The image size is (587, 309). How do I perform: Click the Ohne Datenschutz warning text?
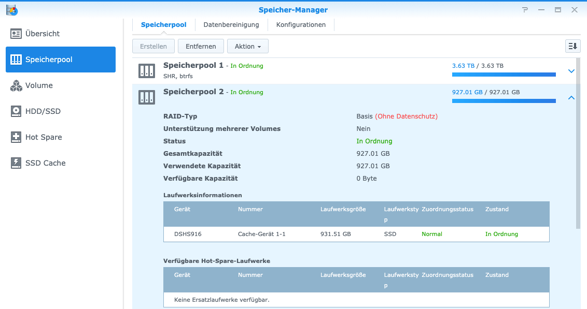406,116
